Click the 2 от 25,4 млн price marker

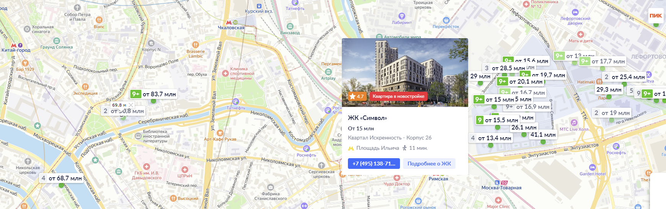pos(625,77)
